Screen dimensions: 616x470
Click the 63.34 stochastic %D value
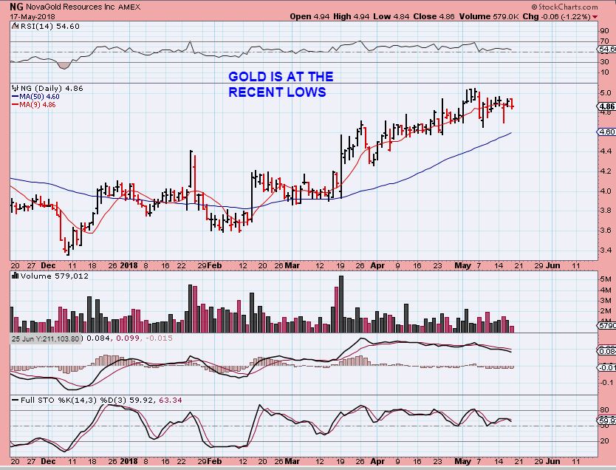click(x=171, y=400)
